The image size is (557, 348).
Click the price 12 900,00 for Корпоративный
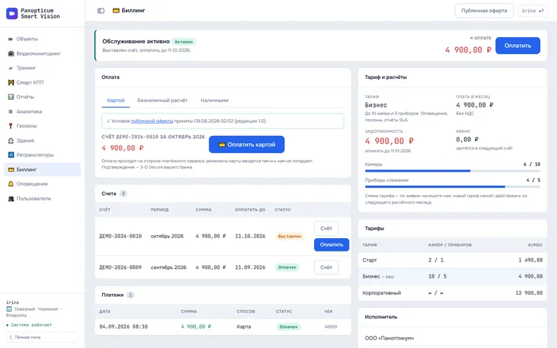click(529, 293)
